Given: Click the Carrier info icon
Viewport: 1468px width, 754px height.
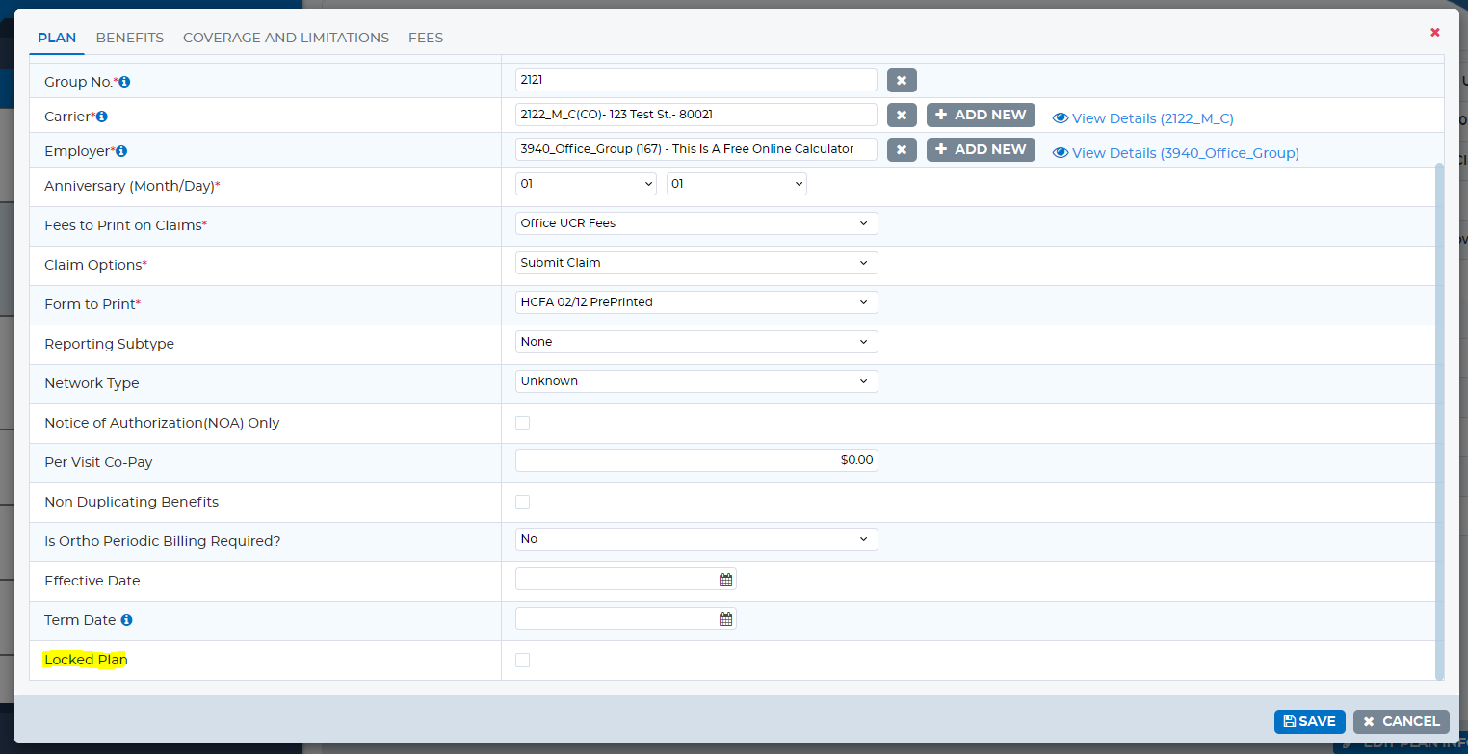Looking at the screenshot, I should tap(102, 117).
